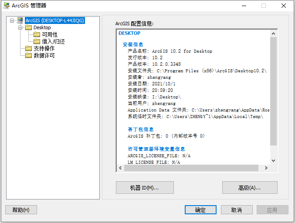Click the 安装者: zhengyang line
This screenshot has height=223, width=295.
pyautogui.click(x=149, y=77)
